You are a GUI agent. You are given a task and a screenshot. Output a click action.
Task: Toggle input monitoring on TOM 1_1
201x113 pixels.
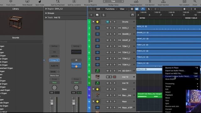pyautogui.click(x=119, y=46)
